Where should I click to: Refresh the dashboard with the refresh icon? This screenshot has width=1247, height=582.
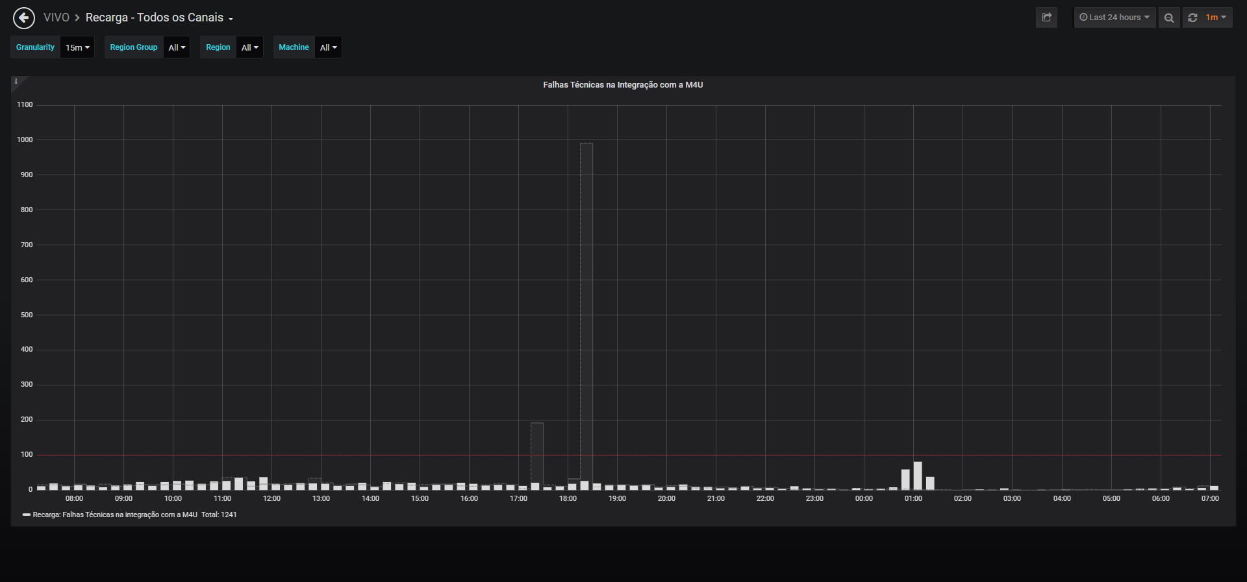point(1192,18)
